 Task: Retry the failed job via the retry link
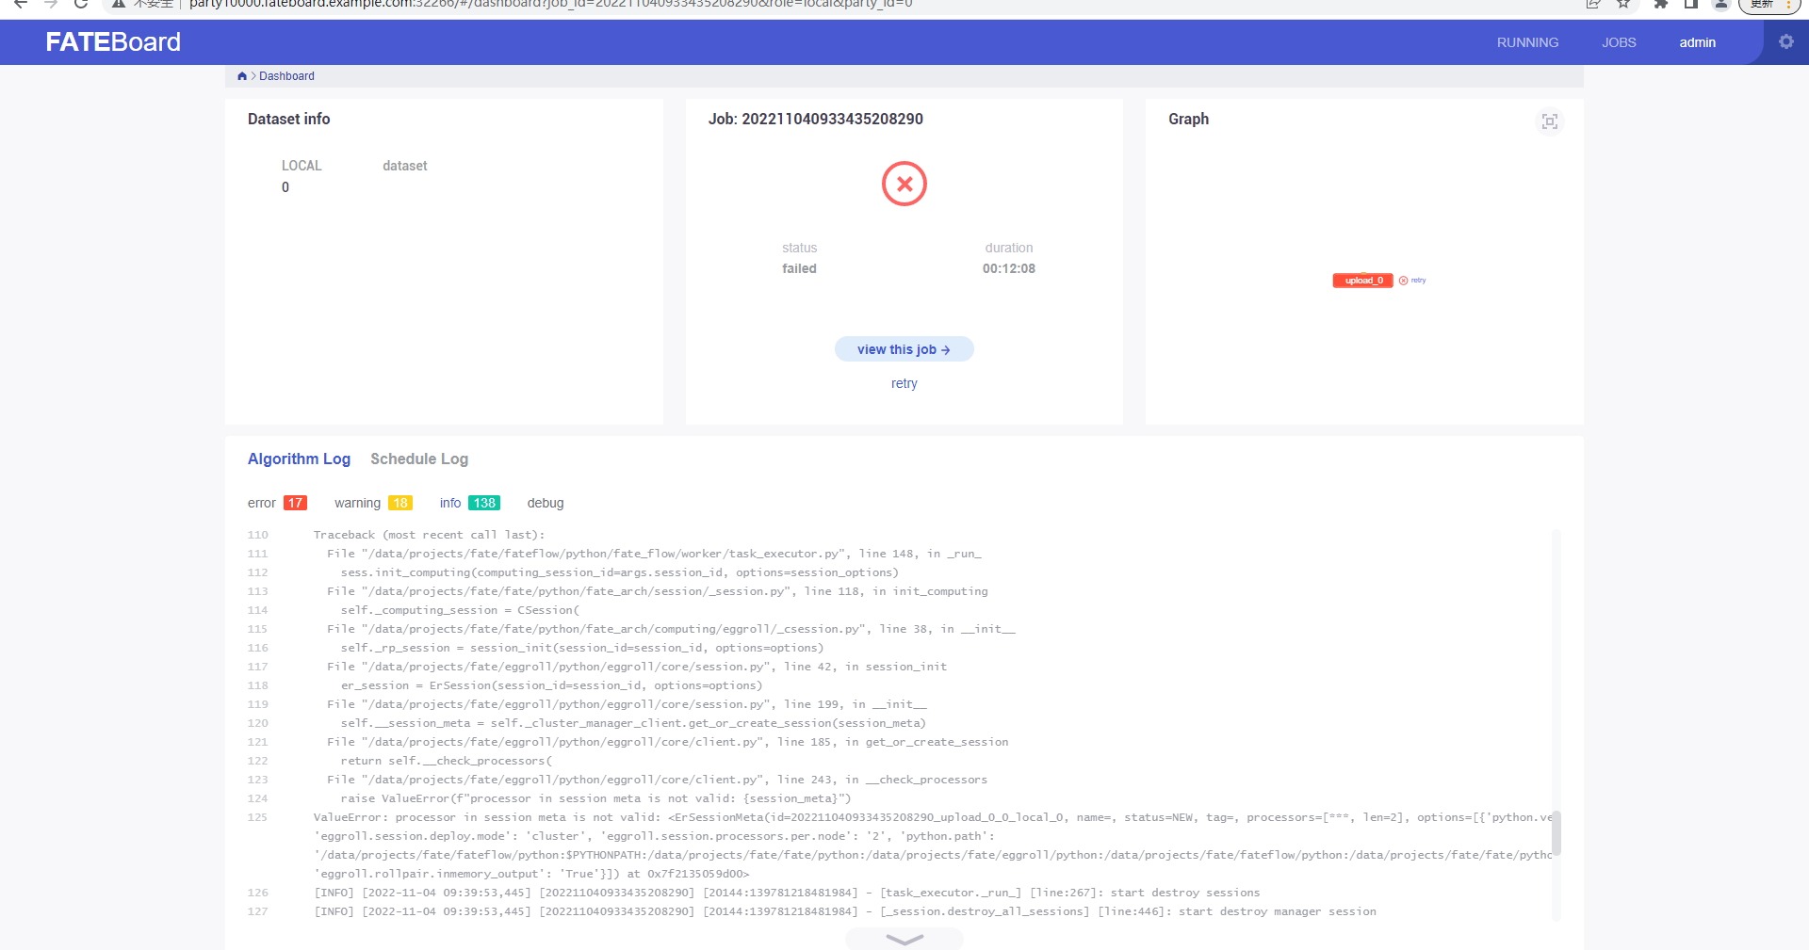pyautogui.click(x=904, y=383)
